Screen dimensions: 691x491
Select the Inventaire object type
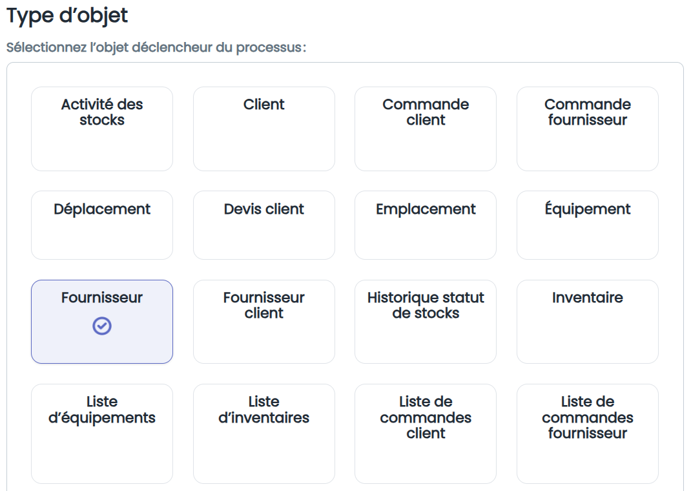(588, 322)
